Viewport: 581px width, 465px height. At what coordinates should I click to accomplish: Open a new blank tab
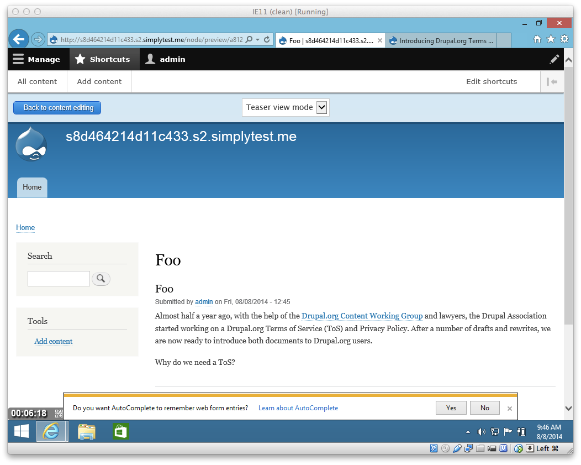504,41
